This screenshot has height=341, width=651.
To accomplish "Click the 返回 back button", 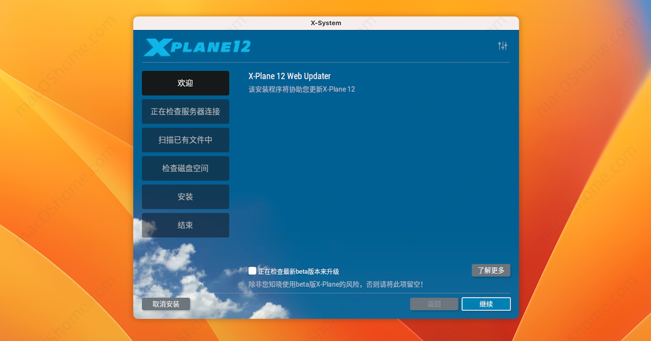I will (434, 304).
